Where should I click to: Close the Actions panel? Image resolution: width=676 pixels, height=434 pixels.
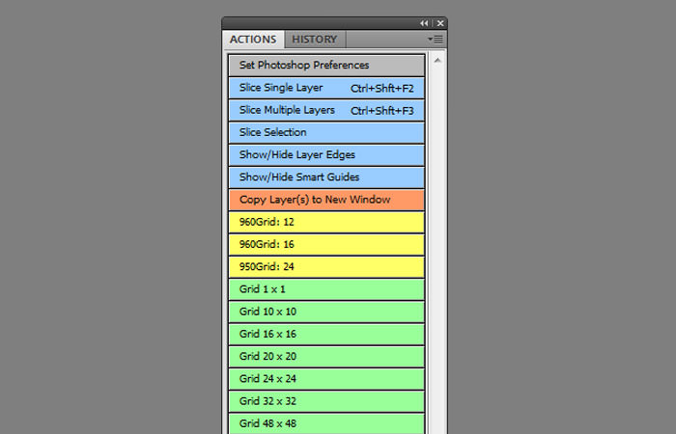[x=440, y=23]
